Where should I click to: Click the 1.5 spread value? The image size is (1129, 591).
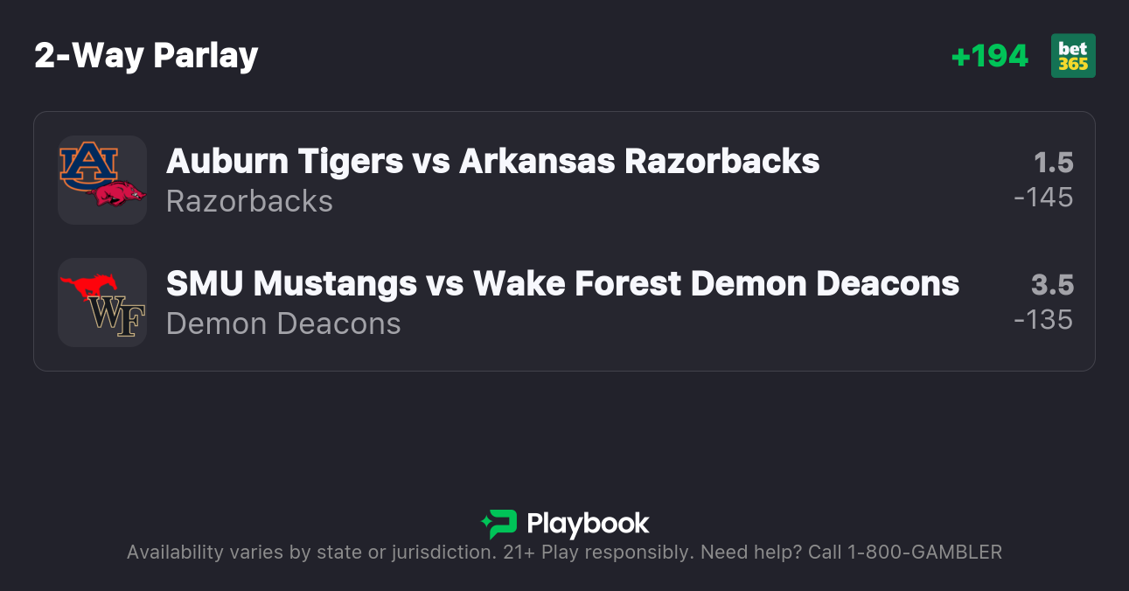coord(1053,163)
